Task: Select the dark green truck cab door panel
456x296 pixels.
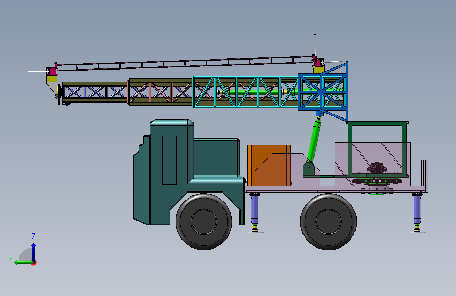Action: pyautogui.click(x=169, y=160)
